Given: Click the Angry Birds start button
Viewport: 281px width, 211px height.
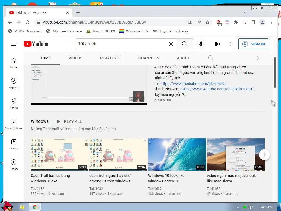Looking at the screenshot, I should tap(7, 206).
